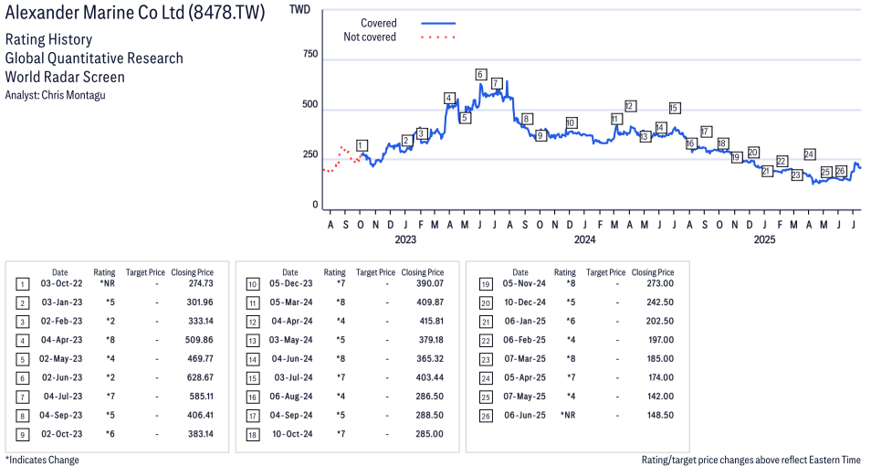
Task: Click chart marker 17 on the chart
Action: tap(706, 132)
